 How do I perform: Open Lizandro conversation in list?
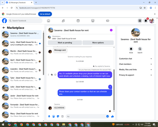[21, 70]
